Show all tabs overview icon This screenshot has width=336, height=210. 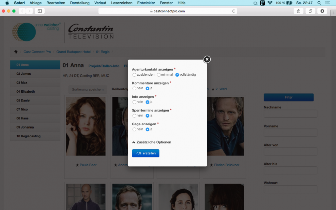tap(310, 11)
